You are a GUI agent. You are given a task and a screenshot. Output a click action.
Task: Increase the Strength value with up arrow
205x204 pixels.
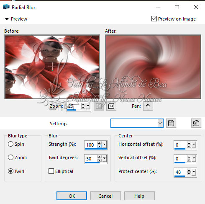tap(99, 143)
